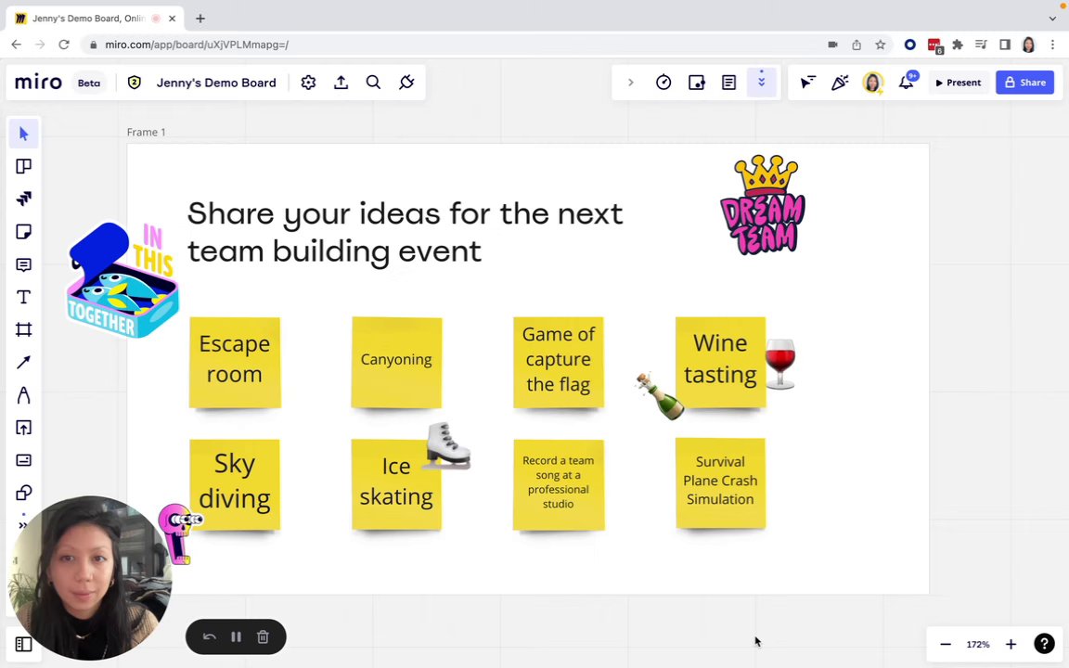Restart the recording with the undo arrow
This screenshot has width=1069, height=668.
pyautogui.click(x=210, y=636)
